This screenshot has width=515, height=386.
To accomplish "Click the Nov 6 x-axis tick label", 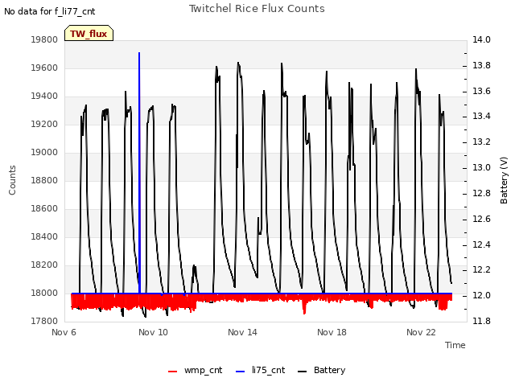I will point(64,332).
